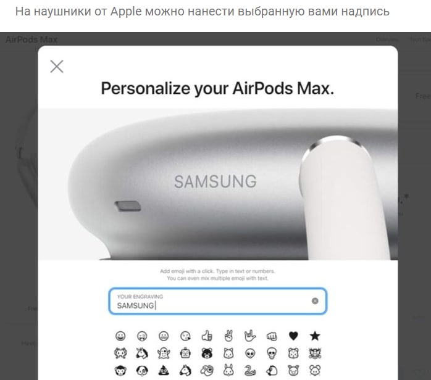Add the rabbit face emoji
The width and height of the screenshot is (431, 380).
228,371
